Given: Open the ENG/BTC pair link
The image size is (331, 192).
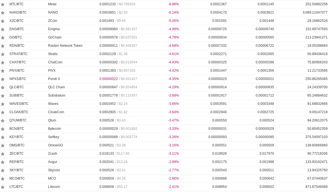Looking at the screenshot, I should 17,29.
